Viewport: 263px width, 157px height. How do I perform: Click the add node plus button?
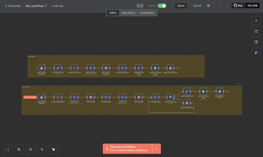tap(256, 21)
